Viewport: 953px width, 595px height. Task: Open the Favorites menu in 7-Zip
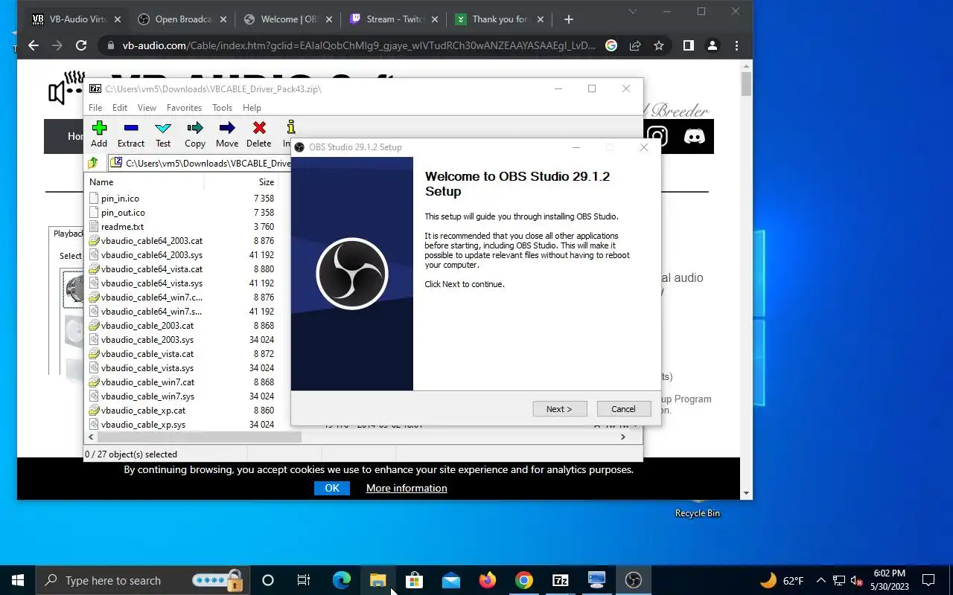(x=184, y=108)
